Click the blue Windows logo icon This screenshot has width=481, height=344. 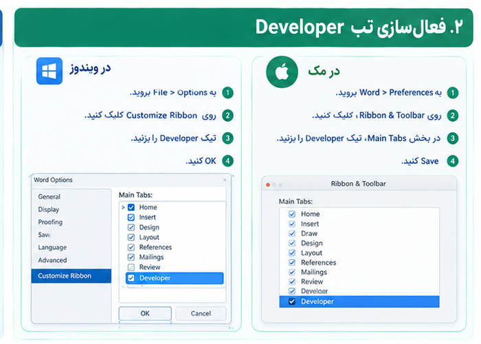click(49, 71)
